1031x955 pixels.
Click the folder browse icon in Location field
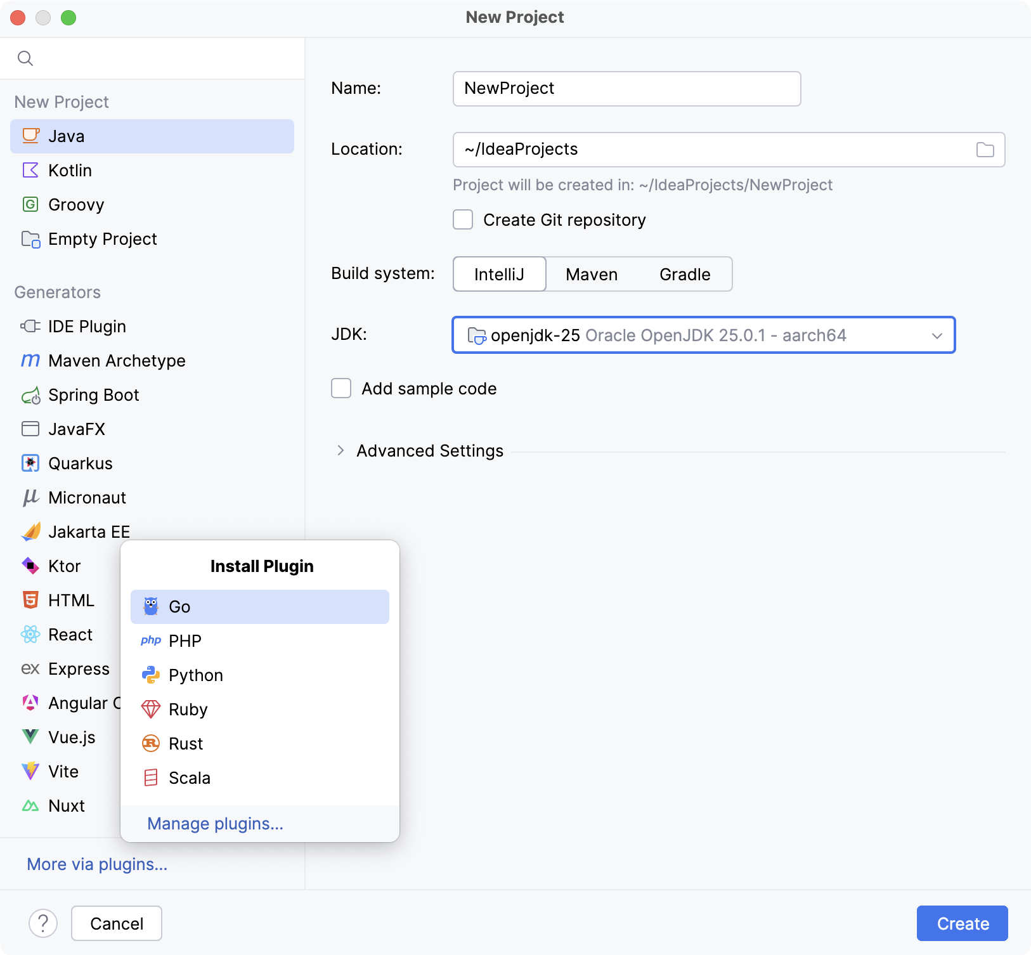tap(985, 150)
